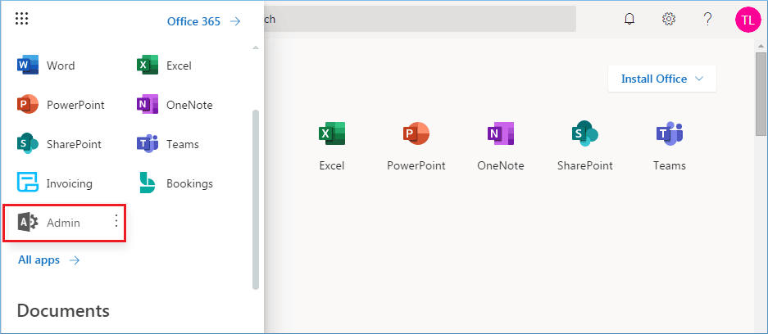Open the All apps link
The width and height of the screenshot is (768, 334).
click(x=48, y=260)
